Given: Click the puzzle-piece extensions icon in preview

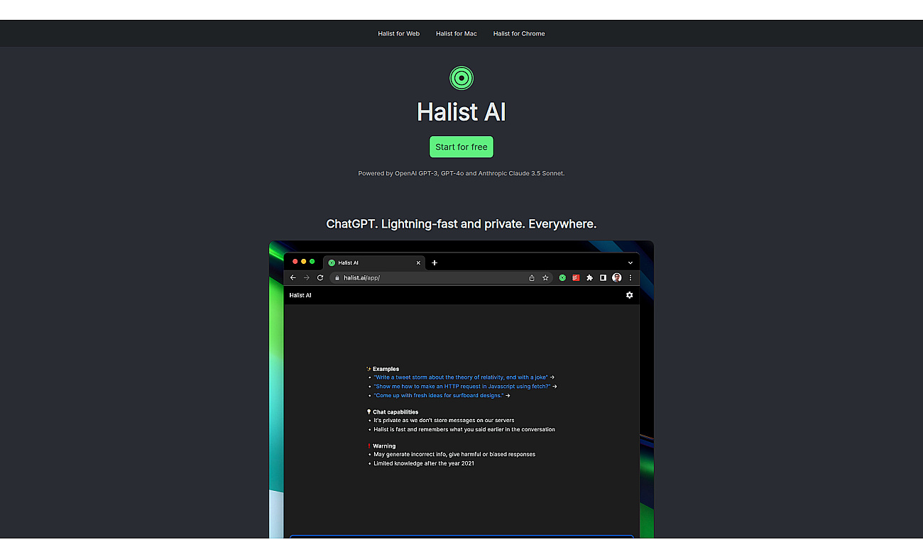Looking at the screenshot, I should pyautogui.click(x=589, y=277).
